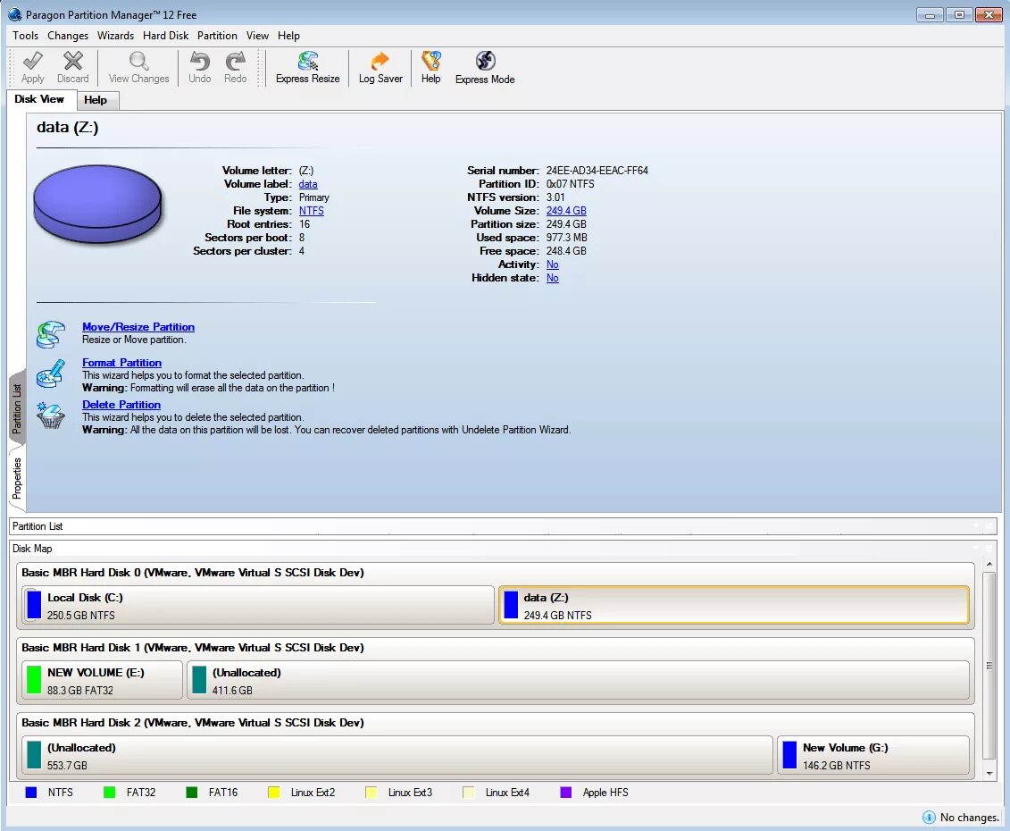Select data (Z:) partition in disk map
The width and height of the screenshot is (1010, 831).
[734, 605]
